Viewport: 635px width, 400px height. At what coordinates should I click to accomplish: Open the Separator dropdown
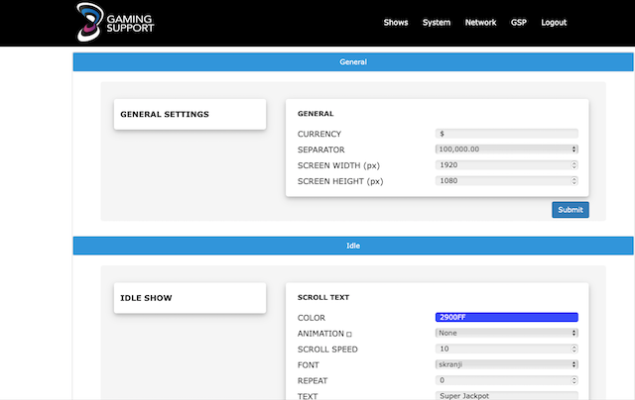click(x=506, y=150)
